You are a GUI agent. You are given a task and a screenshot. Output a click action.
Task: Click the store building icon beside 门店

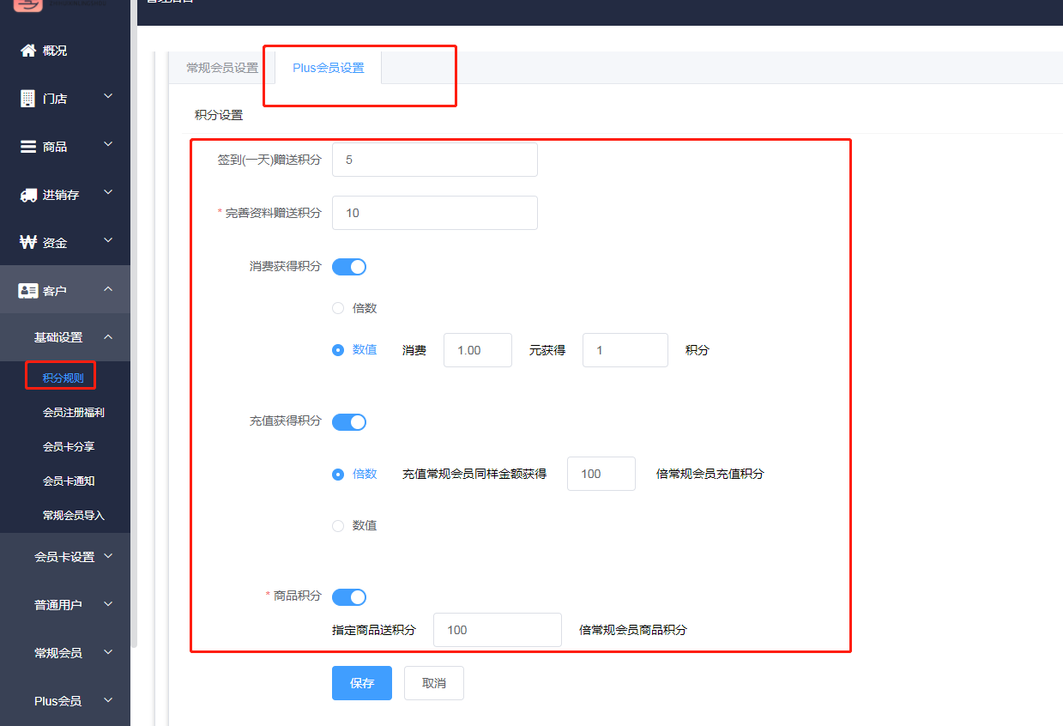coord(27,99)
